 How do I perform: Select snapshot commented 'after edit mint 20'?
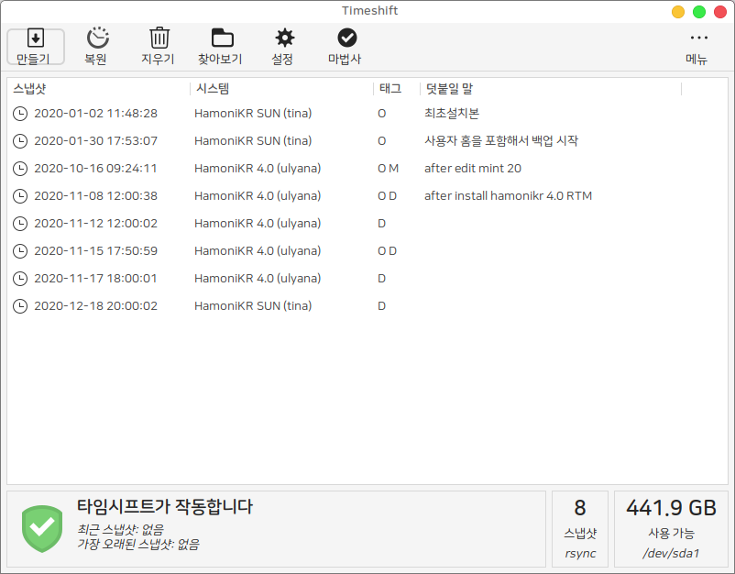pos(472,169)
